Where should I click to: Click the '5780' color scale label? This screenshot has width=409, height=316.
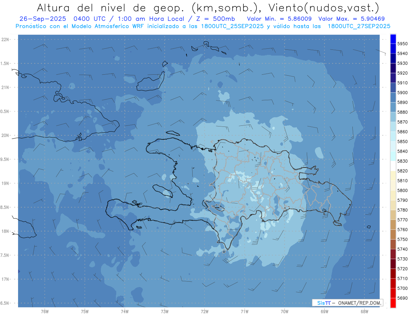tap(403, 210)
